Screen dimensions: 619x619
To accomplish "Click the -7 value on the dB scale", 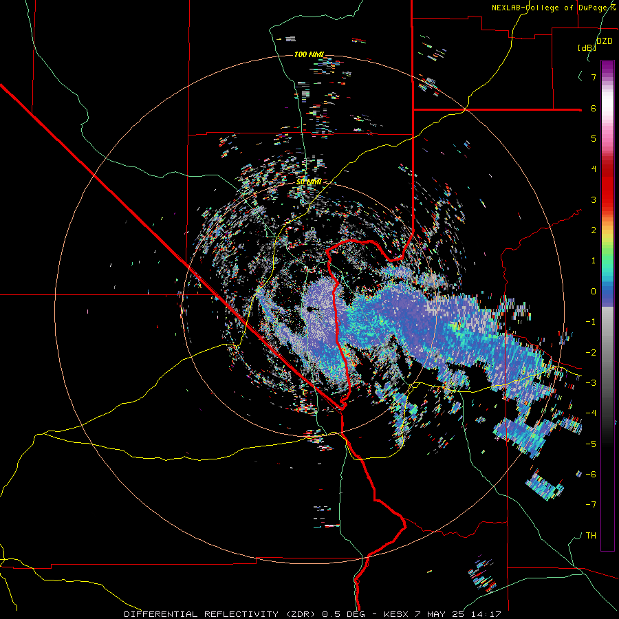I will coord(591,505).
